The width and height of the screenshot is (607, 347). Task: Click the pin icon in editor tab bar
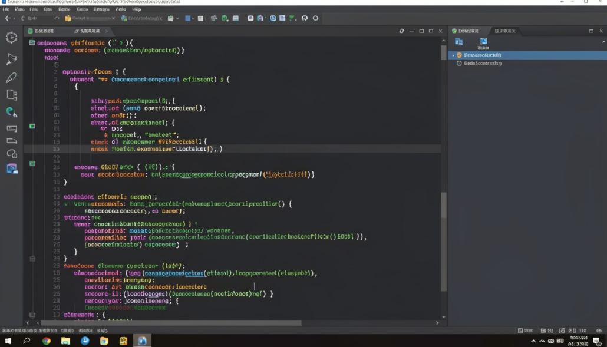point(401,31)
